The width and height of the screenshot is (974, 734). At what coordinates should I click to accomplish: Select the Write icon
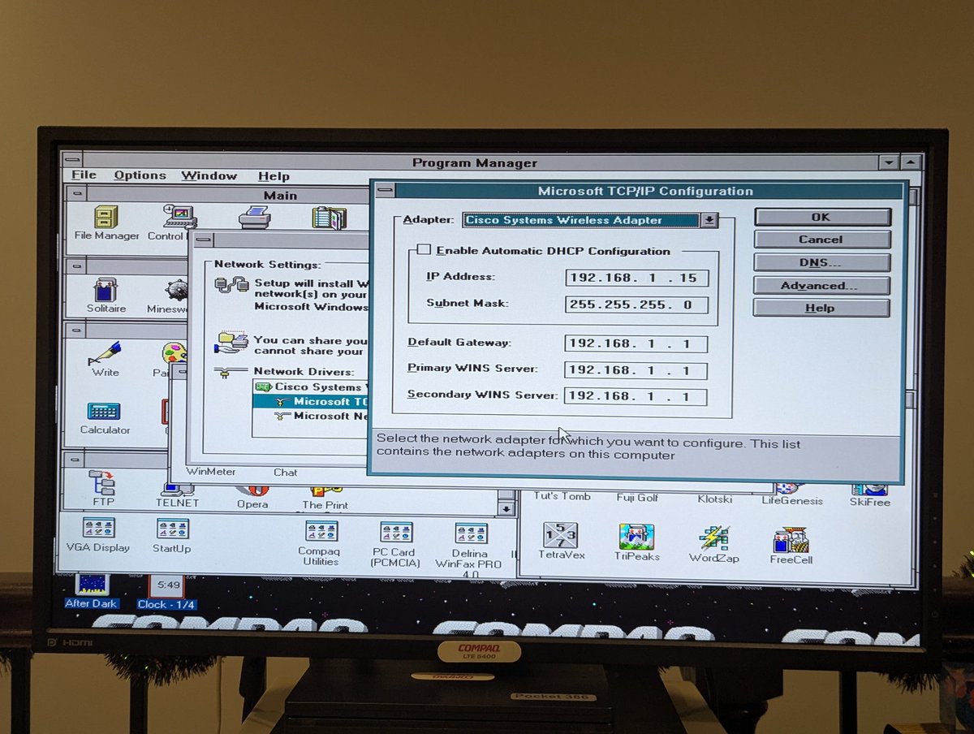coord(105,354)
